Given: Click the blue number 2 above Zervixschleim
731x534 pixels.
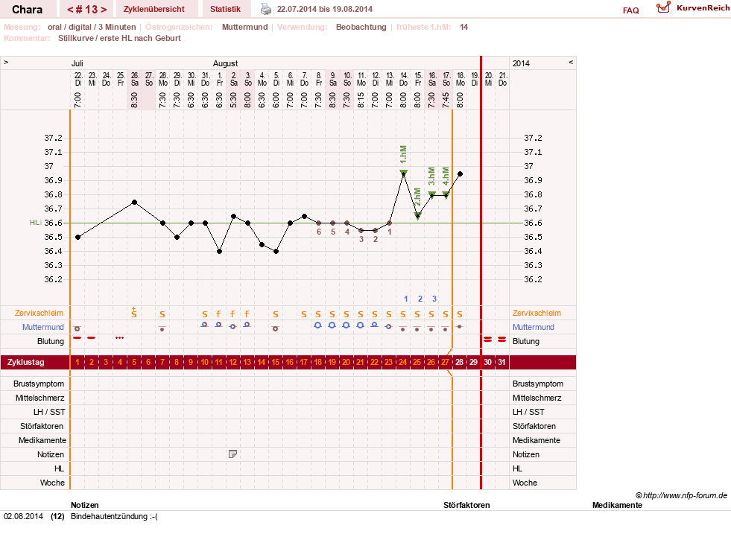Looking at the screenshot, I should [420, 299].
